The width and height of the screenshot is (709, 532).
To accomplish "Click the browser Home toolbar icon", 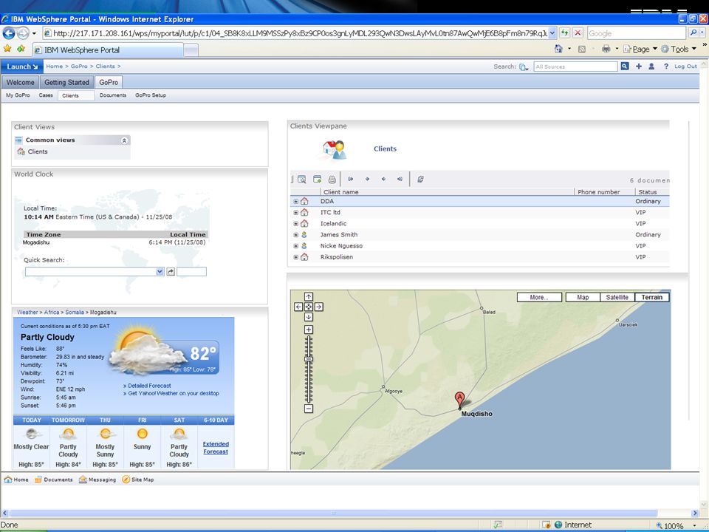I will pyautogui.click(x=559, y=49).
